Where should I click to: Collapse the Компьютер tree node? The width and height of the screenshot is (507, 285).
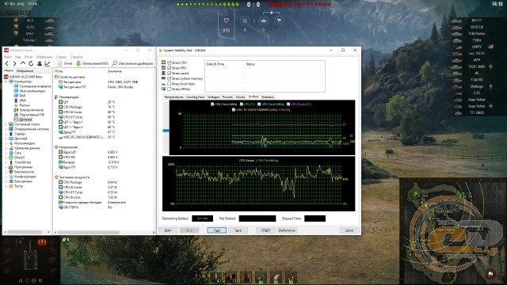[x=6, y=82]
